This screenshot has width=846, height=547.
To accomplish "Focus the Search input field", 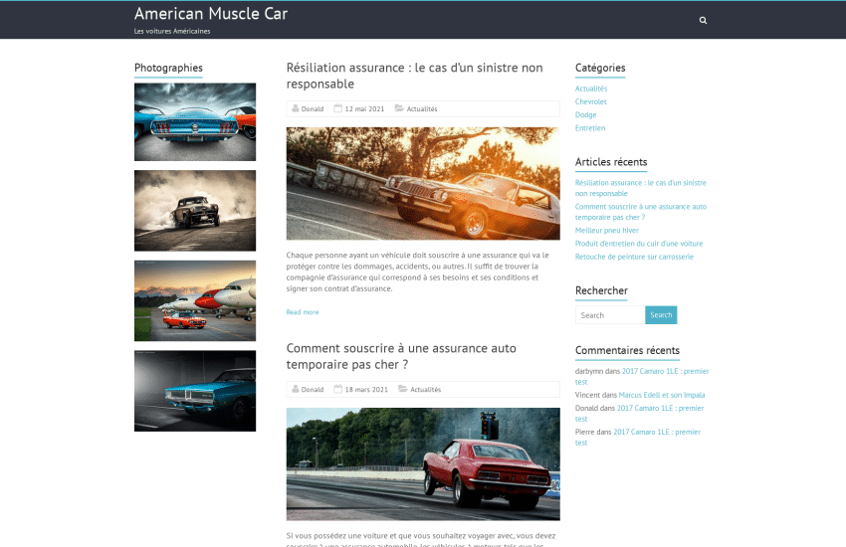I will coord(609,315).
